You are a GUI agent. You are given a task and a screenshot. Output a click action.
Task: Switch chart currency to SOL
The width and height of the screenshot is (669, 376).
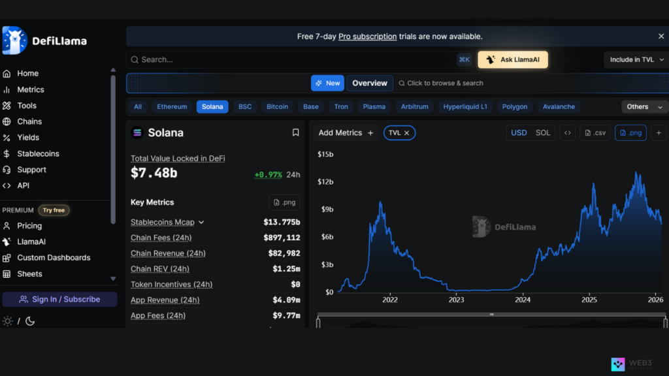coord(543,133)
